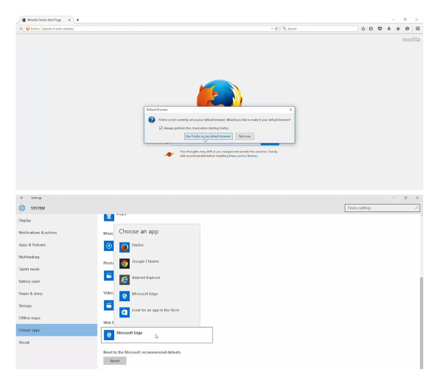439x385 pixels.
Task: Open About settings category
Action: pos(56,342)
